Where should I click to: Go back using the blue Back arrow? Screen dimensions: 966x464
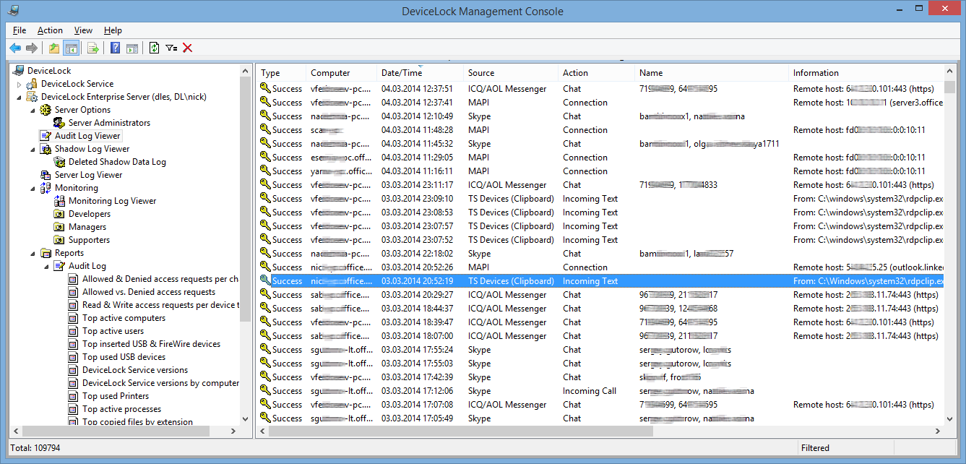coord(15,48)
